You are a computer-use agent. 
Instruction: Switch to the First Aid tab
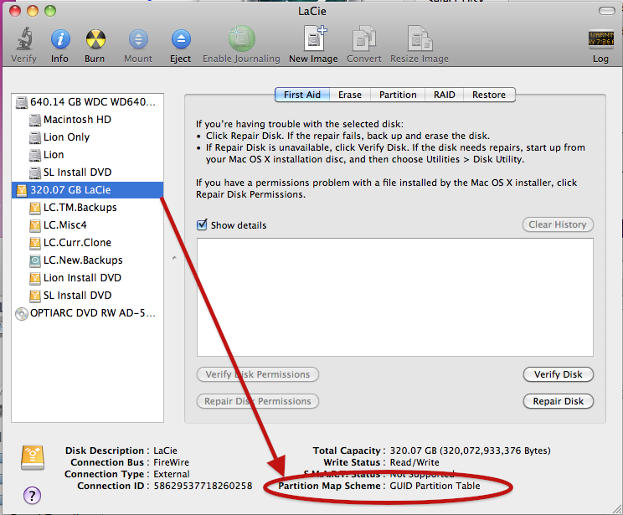(x=302, y=95)
